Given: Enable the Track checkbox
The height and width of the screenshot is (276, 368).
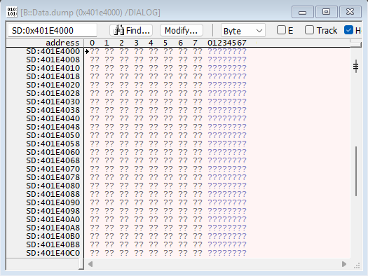Looking at the screenshot, I should pos(309,30).
